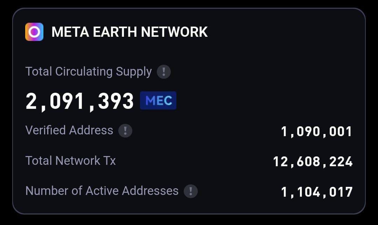Select the verified address count 1,090,001
Screen dimensions: 378x225
(317, 132)
